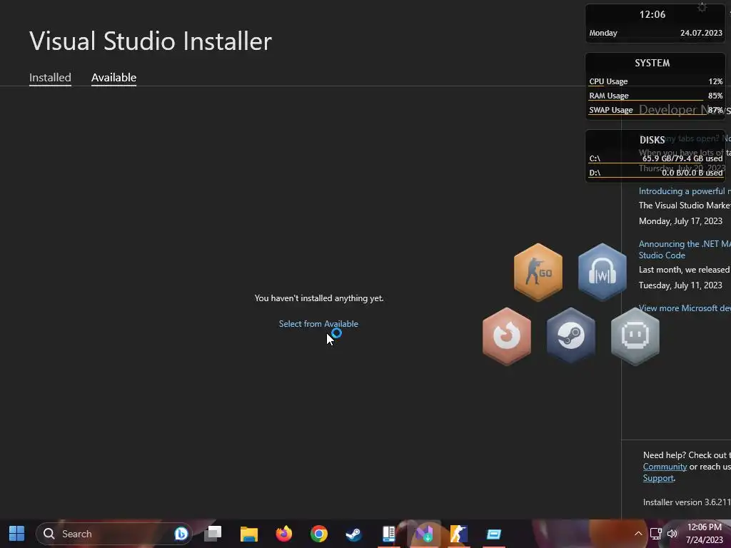
Task: Open network status in system tray
Action: (x=656, y=534)
